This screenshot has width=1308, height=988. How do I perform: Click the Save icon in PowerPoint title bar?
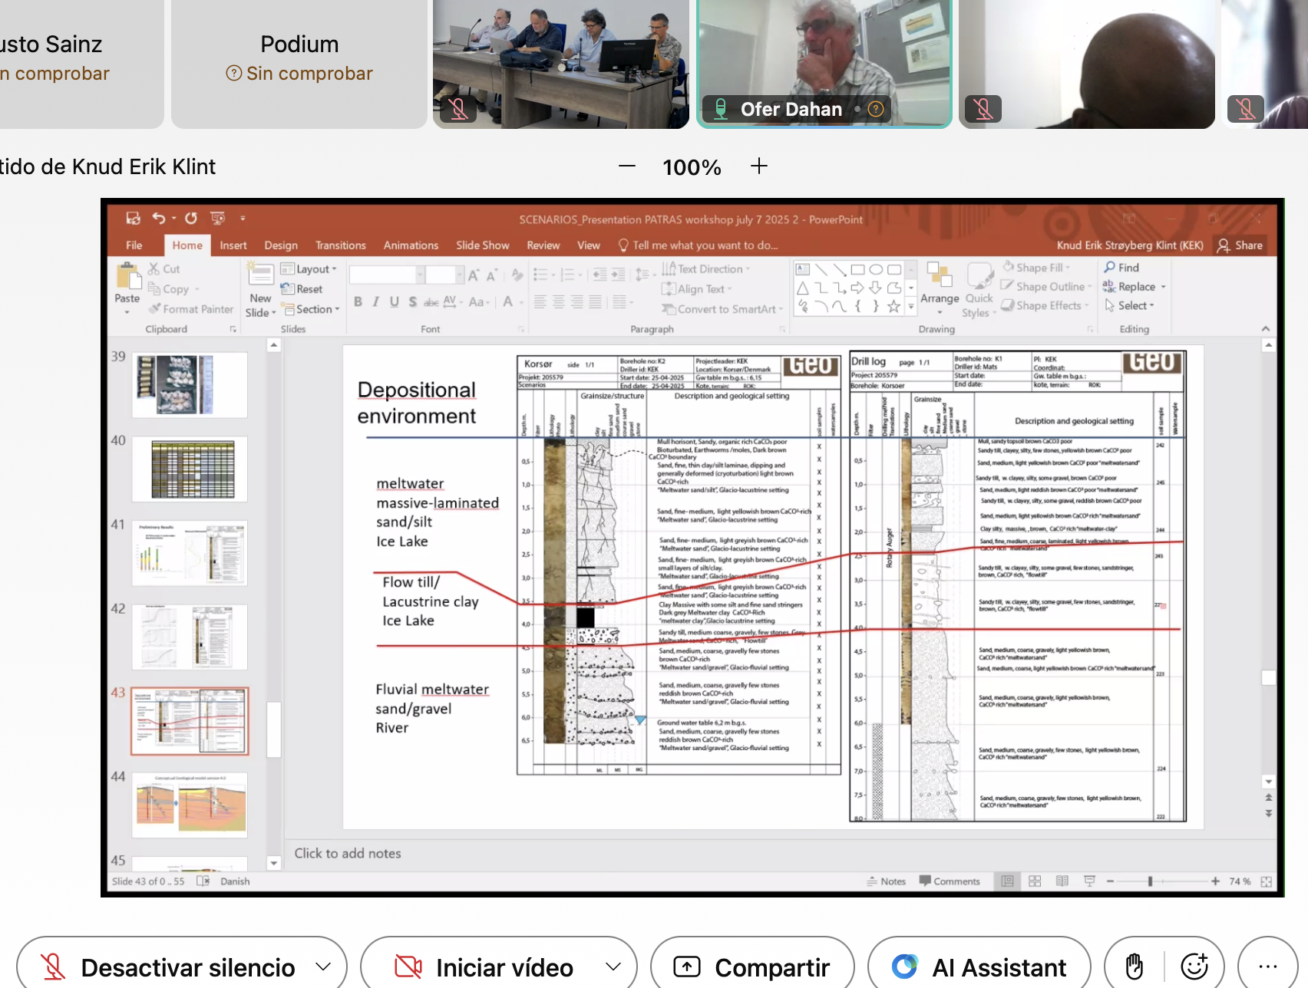133,219
